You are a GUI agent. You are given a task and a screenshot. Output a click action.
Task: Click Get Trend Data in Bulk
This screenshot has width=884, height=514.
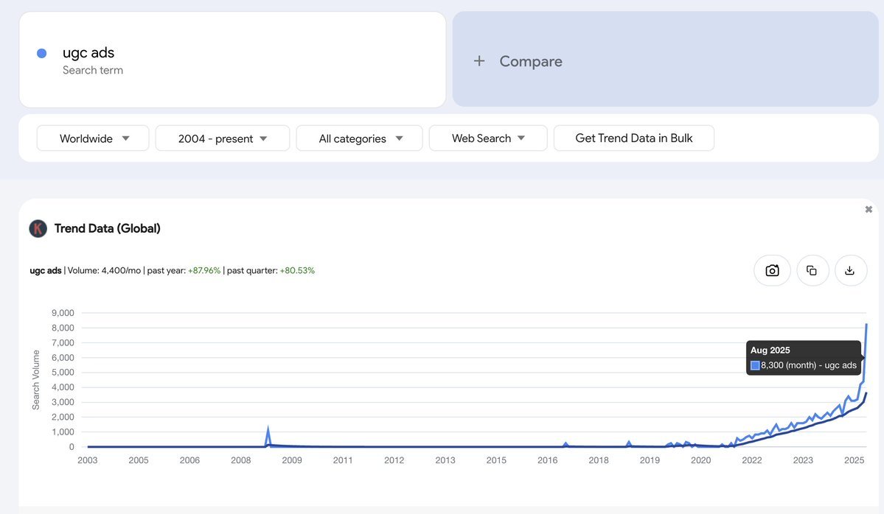click(x=633, y=138)
